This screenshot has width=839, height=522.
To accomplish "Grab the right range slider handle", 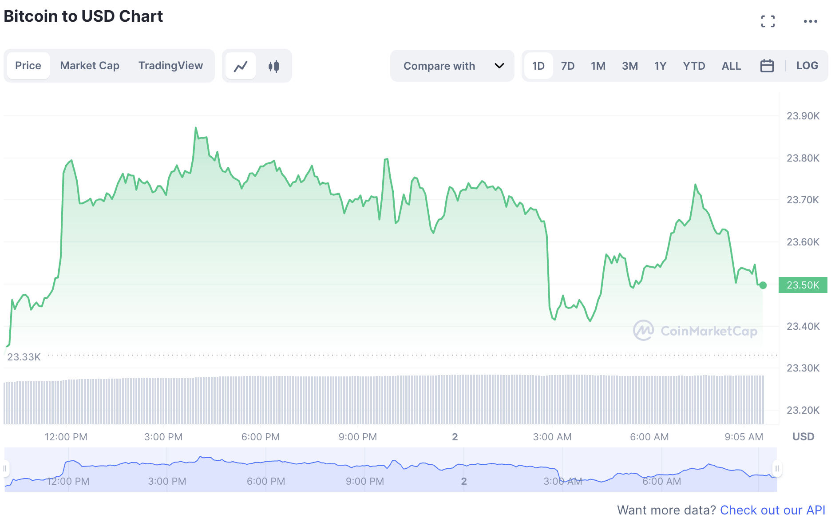I will pos(777,468).
